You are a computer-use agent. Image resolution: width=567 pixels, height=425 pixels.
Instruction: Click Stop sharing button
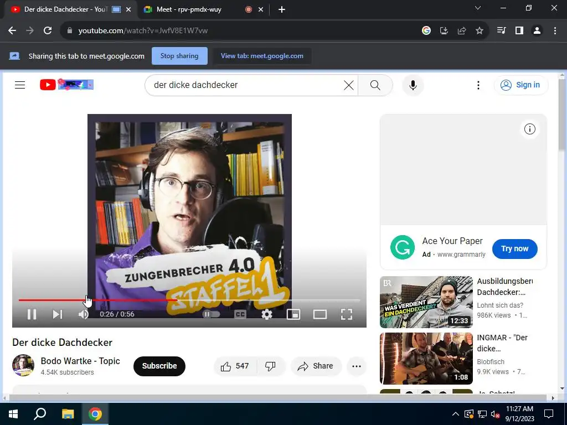(x=179, y=56)
